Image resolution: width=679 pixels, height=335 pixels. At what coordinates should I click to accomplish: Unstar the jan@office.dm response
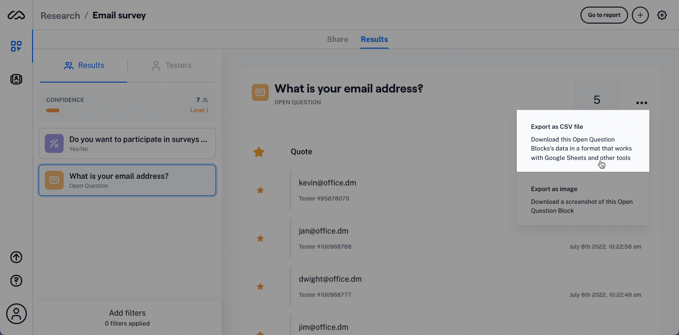pos(260,238)
